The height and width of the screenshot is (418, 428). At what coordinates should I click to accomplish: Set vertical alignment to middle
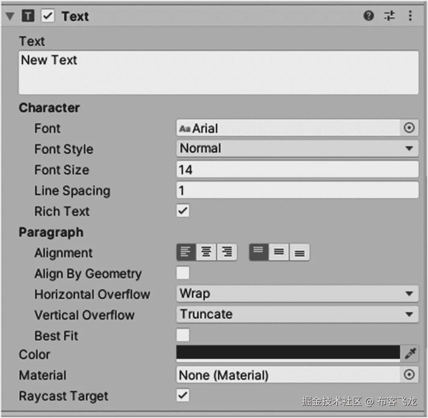[x=279, y=252]
